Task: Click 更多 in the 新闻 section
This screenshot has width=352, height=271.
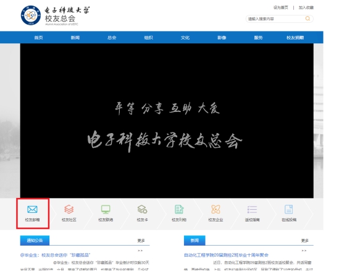Action: 304,241
